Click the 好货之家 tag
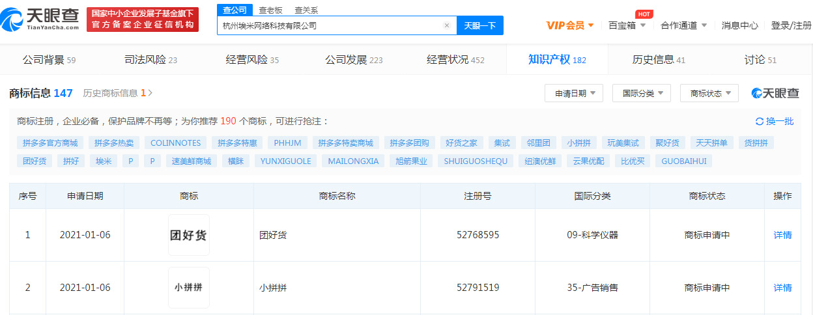 [462, 143]
